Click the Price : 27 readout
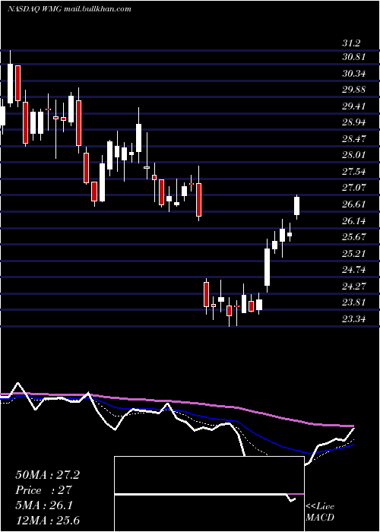The image size is (380, 532). pos(44,490)
